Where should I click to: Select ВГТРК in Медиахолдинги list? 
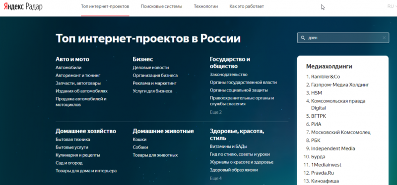pyautogui.click(x=319, y=116)
